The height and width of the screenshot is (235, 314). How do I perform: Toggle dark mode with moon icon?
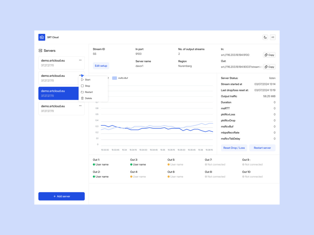coord(265,37)
